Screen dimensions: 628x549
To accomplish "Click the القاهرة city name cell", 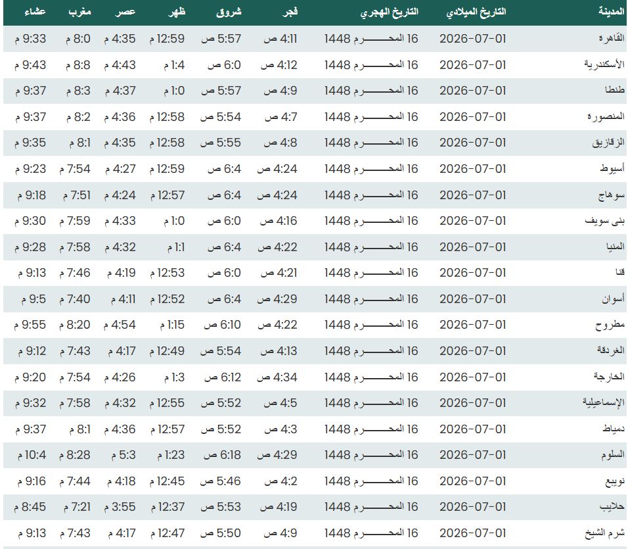I will [612, 39].
